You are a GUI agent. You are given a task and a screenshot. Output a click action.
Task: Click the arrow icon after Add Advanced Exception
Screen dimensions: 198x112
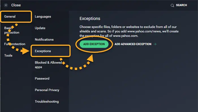pyautogui.click(x=155, y=44)
